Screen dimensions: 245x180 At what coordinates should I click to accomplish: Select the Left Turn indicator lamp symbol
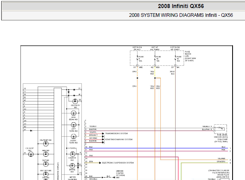tap(74, 125)
